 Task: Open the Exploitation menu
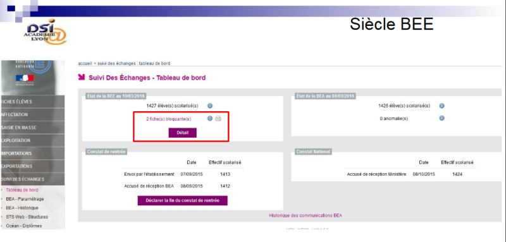point(32,140)
